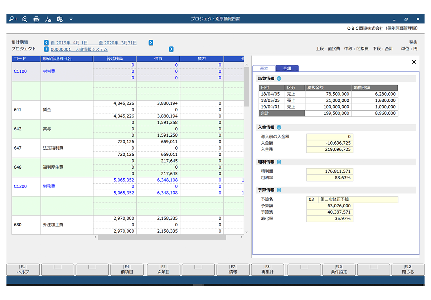
Task: Switch to the 基本 tab
Action: pos(264,68)
